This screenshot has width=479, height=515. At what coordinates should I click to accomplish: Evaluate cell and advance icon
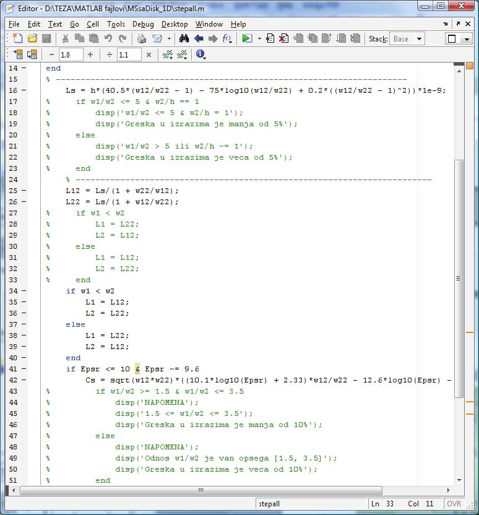coord(32,54)
